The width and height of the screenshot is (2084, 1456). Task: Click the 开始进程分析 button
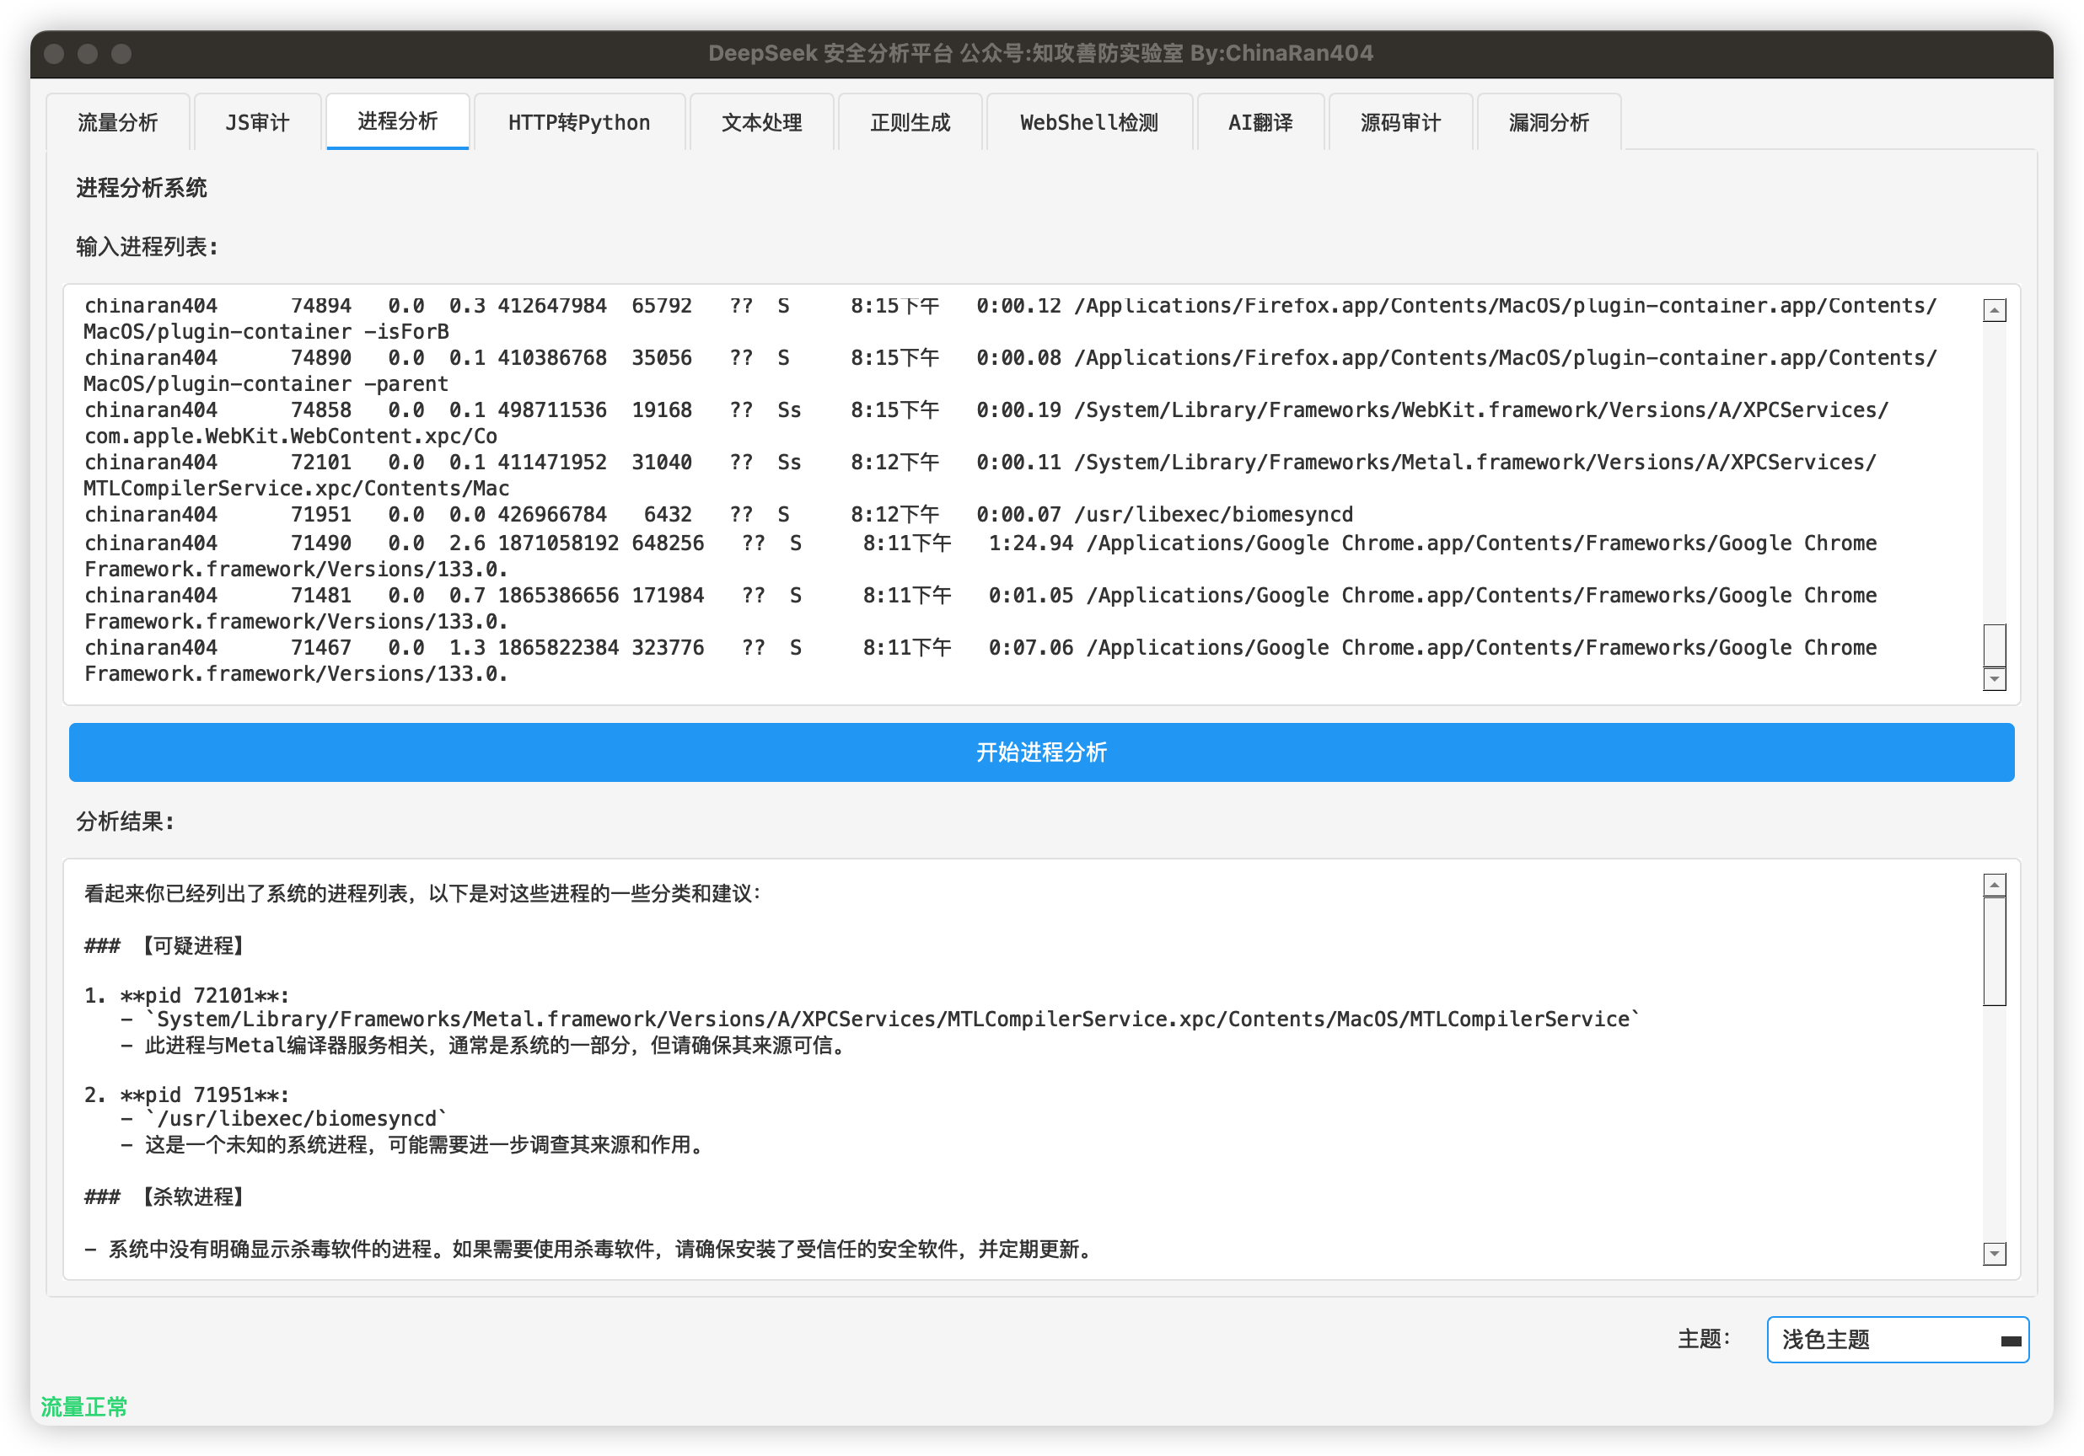[1041, 752]
